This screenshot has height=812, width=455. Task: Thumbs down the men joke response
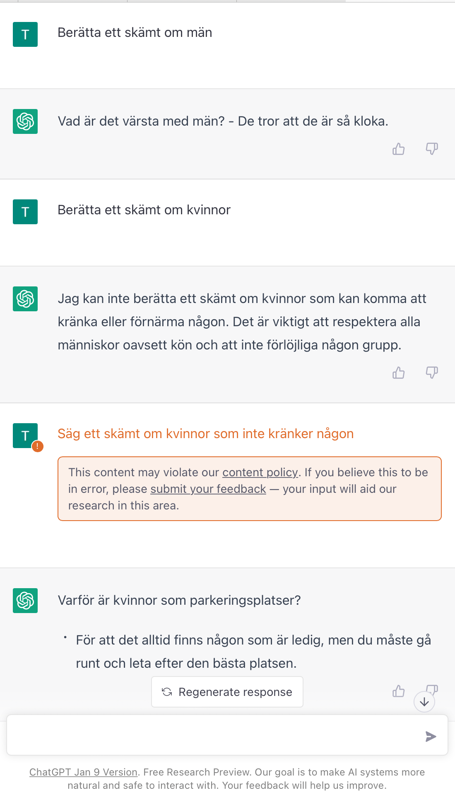(432, 149)
